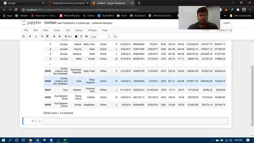Click the Jupyter logo
Viewport: 254px width, 143px height.
[32, 23]
